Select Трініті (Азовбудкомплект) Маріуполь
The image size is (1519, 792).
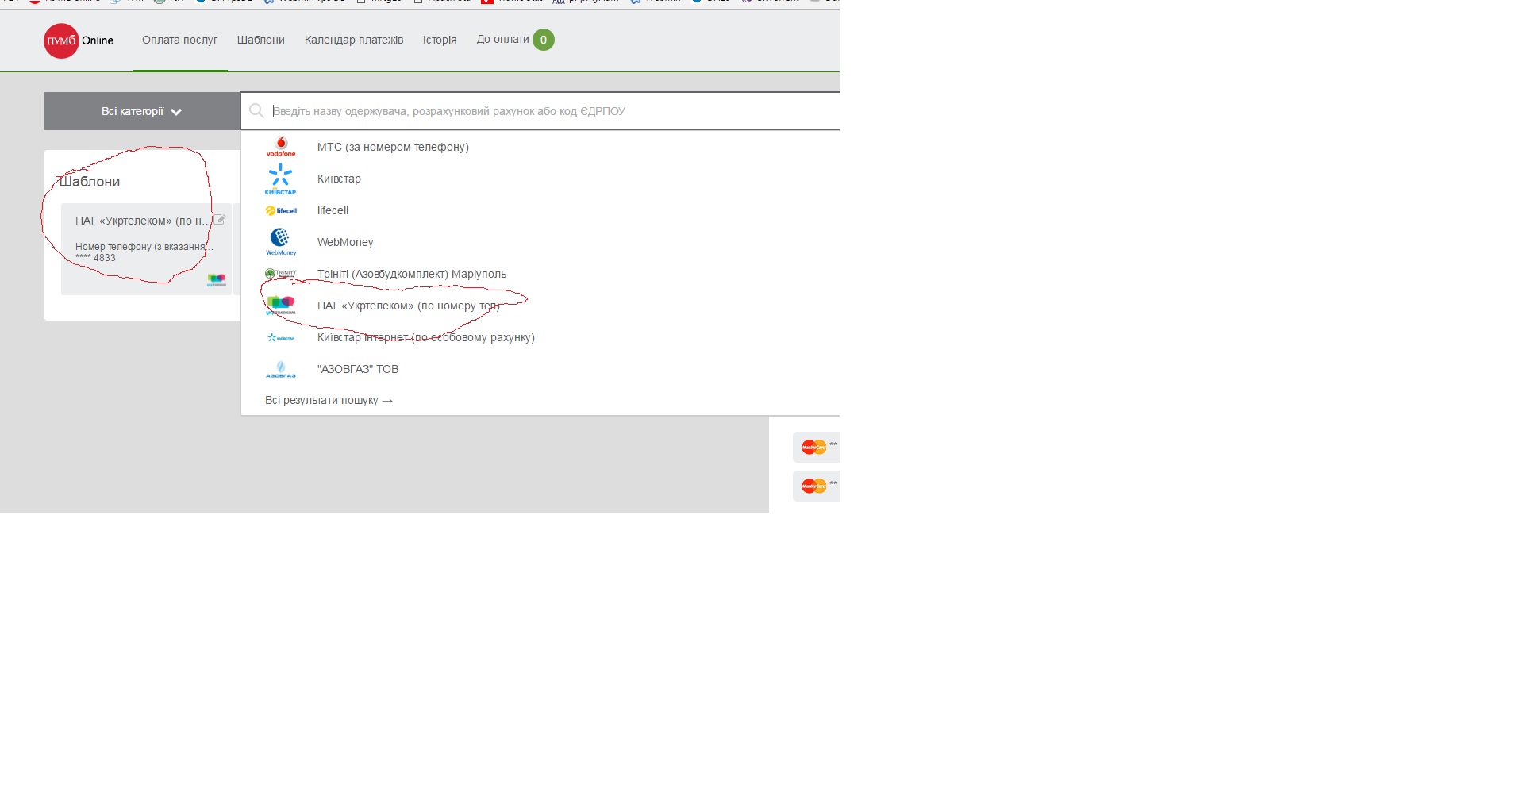412,274
